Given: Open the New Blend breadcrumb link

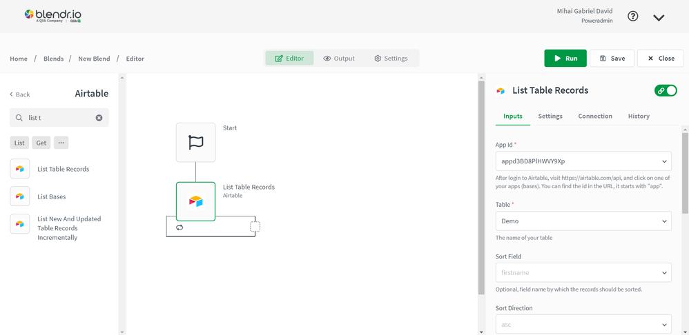Looking at the screenshot, I should tap(94, 59).
